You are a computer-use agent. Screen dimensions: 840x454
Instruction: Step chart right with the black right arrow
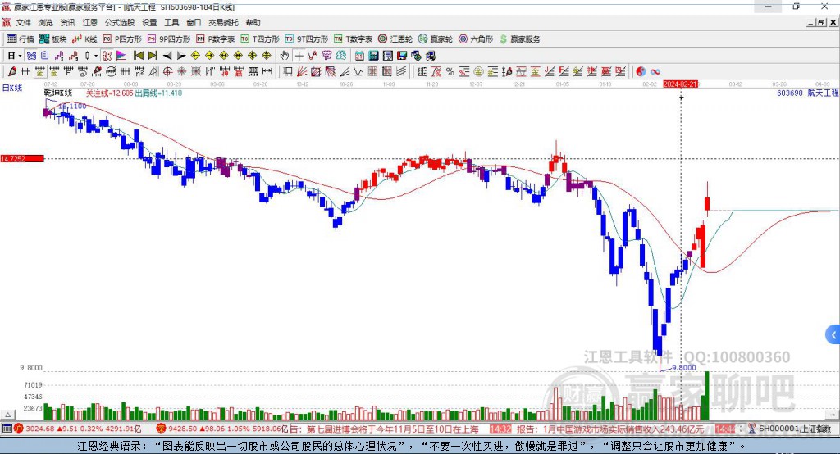click(x=181, y=55)
